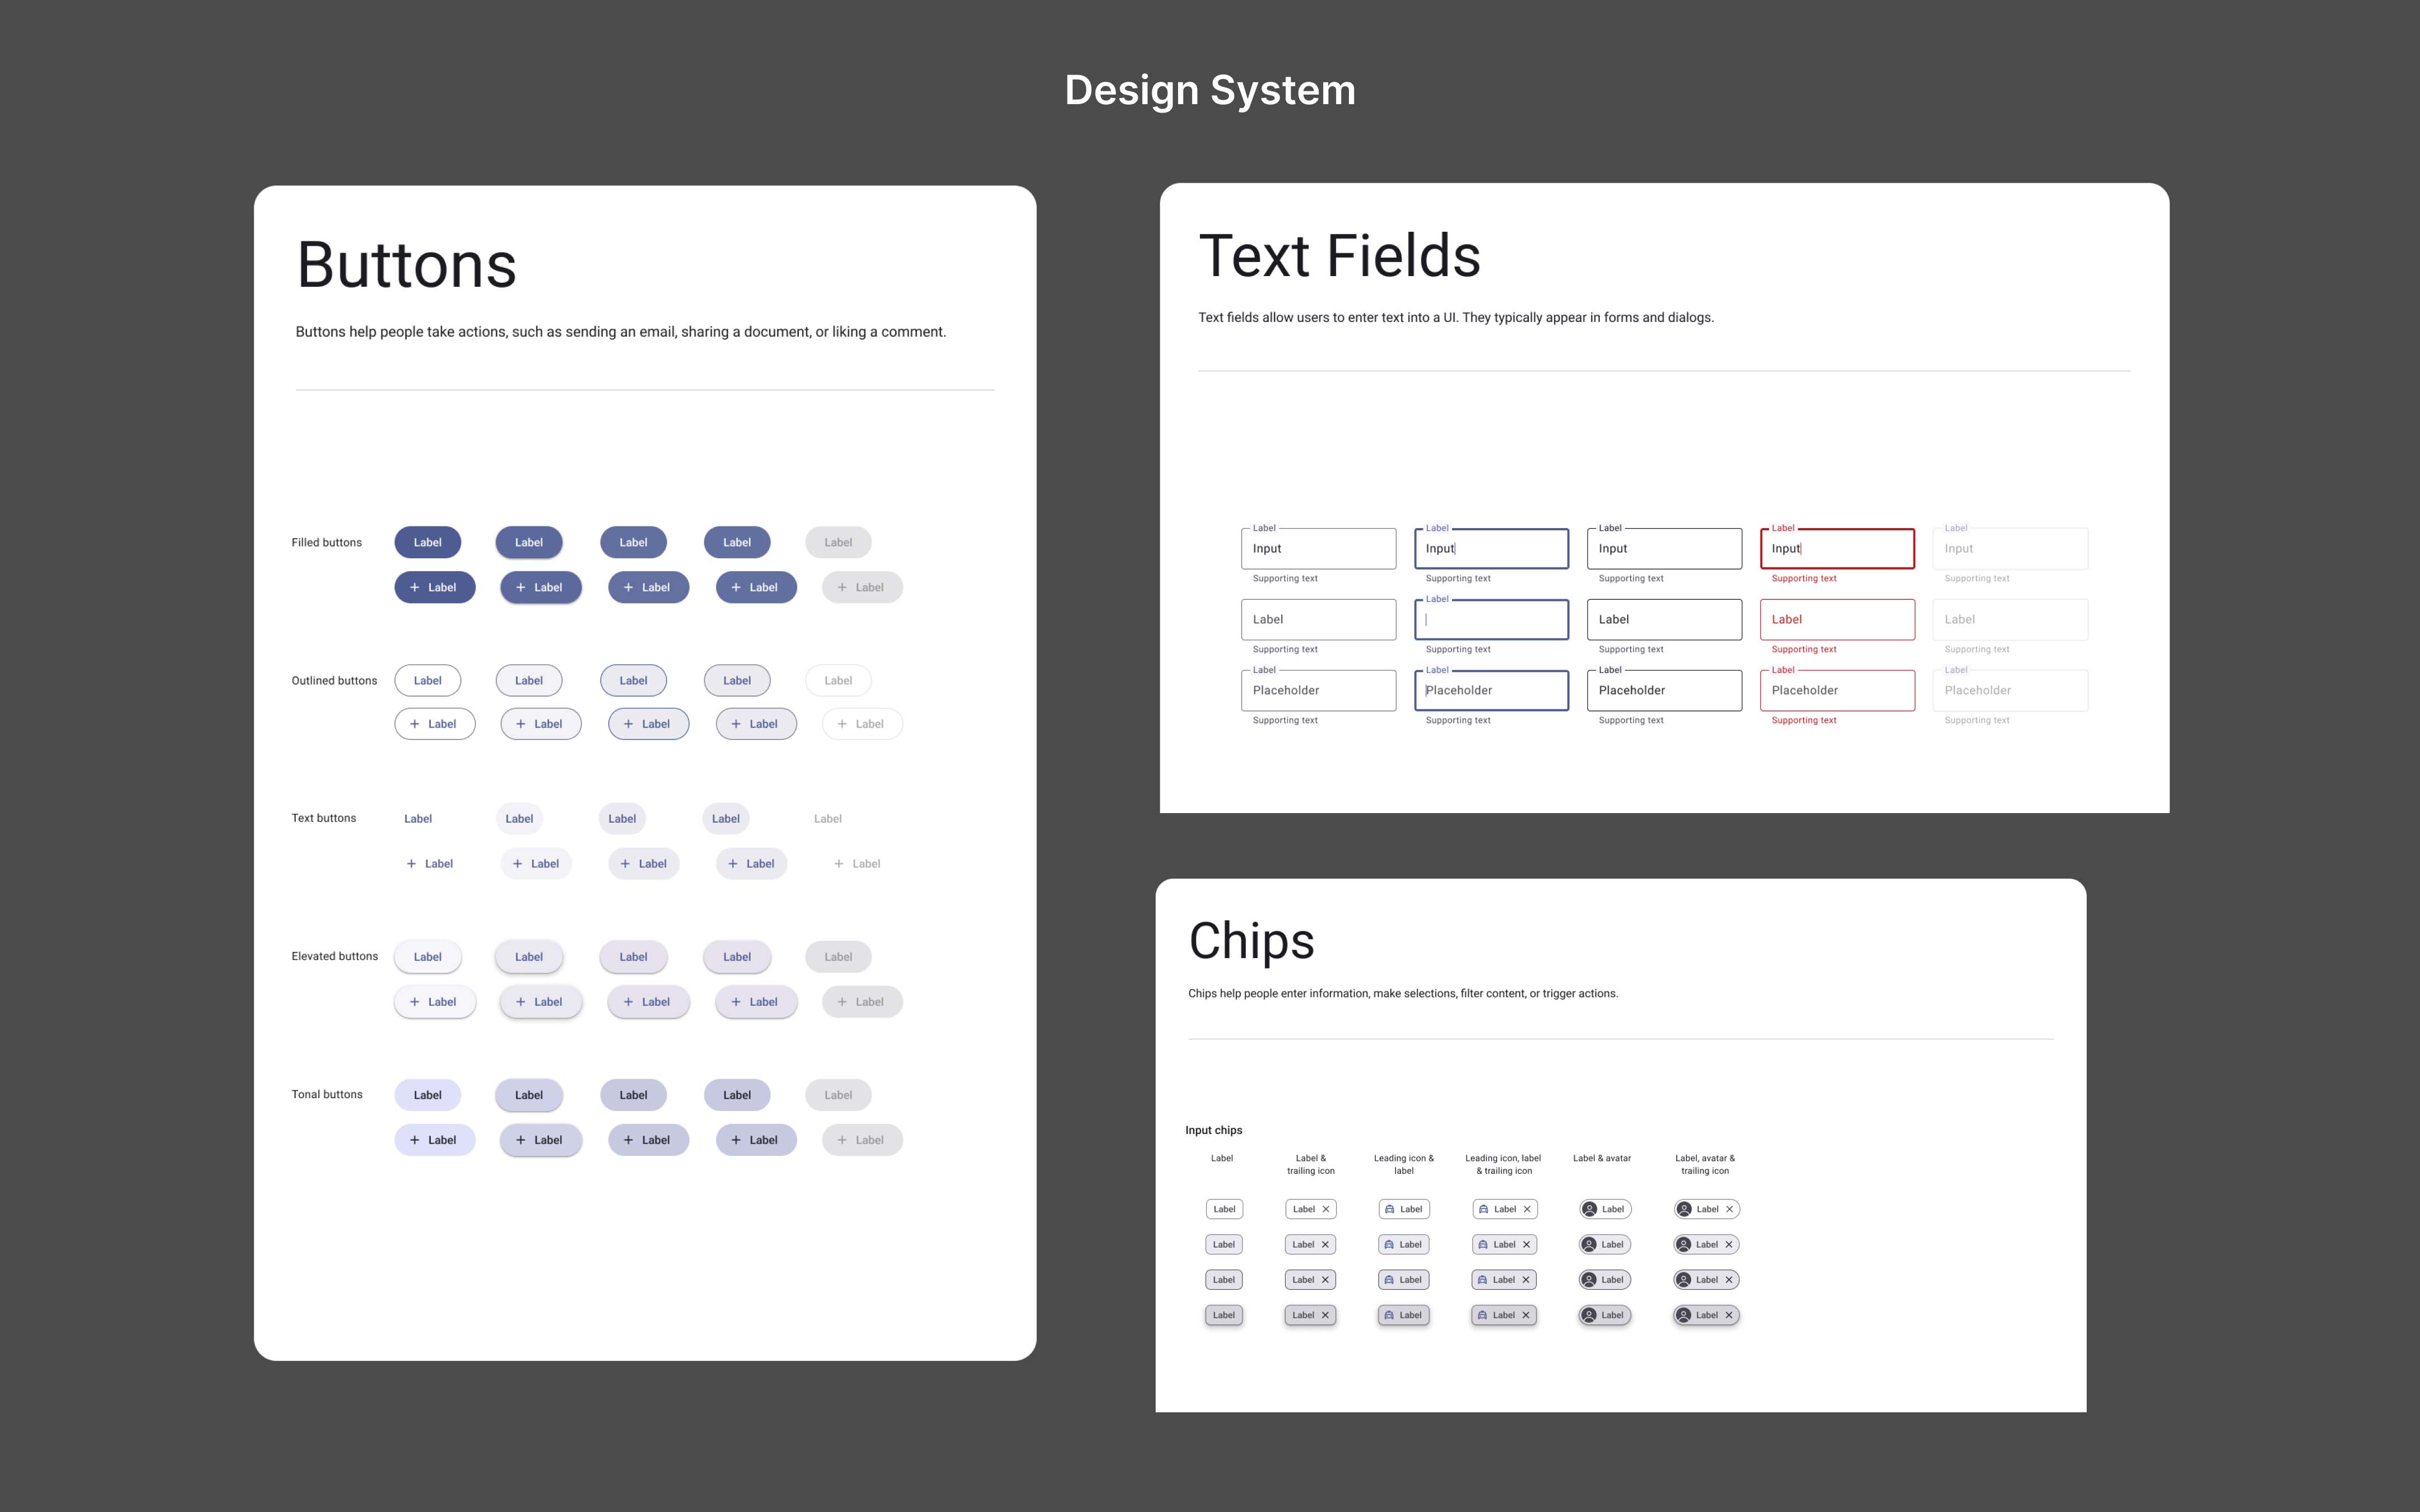The image size is (2420, 1512).
Task: Click the focused empty text field with cursor
Action: 1491,620
